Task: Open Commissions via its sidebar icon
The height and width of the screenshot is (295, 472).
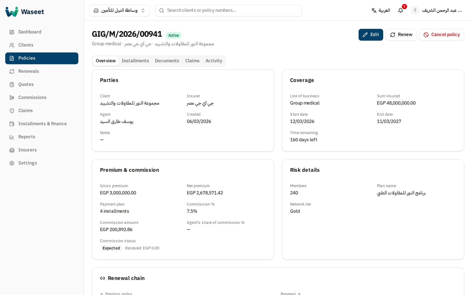Action: pyautogui.click(x=12, y=98)
